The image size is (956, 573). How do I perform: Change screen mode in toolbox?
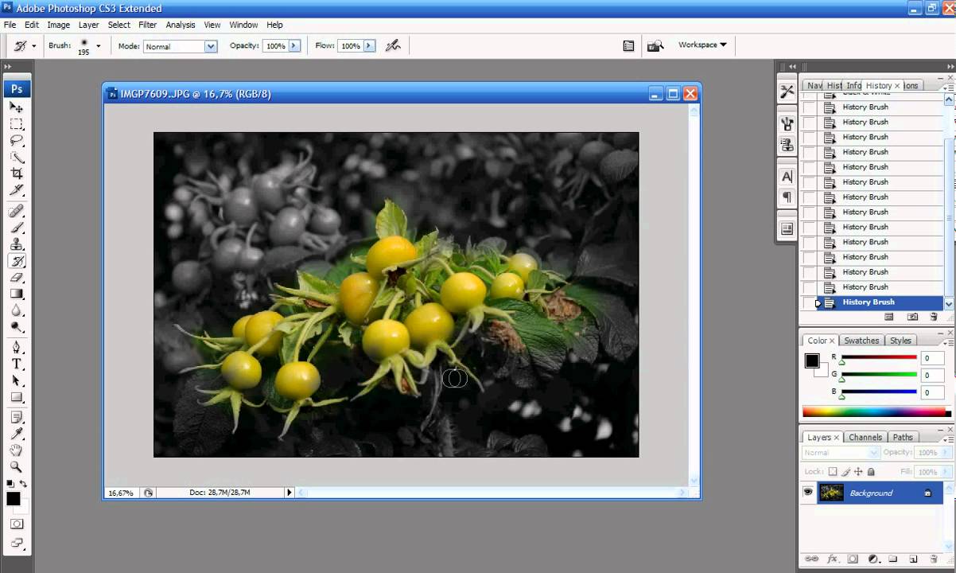click(x=16, y=545)
